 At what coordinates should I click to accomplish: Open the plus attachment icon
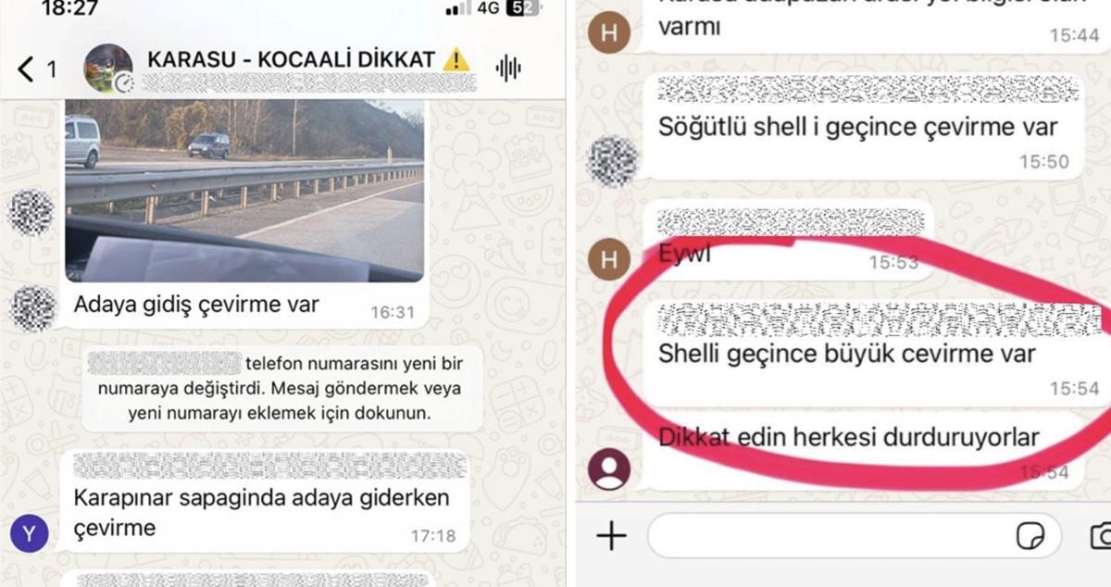(611, 535)
